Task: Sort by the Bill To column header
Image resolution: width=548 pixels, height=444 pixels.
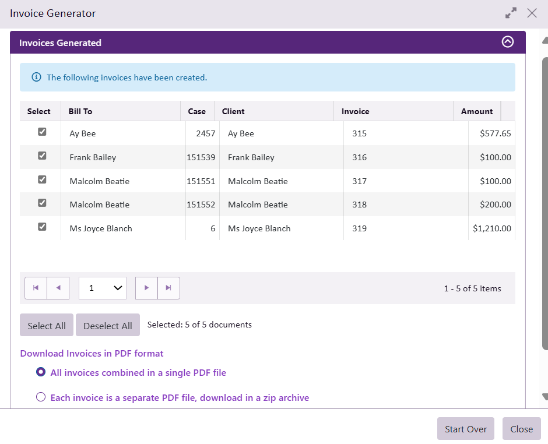Action: pos(80,111)
